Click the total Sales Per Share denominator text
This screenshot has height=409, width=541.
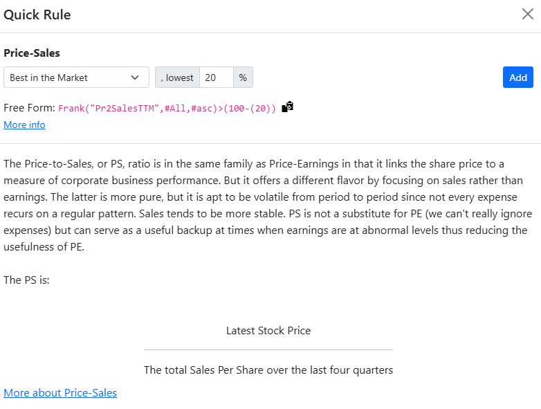click(268, 370)
